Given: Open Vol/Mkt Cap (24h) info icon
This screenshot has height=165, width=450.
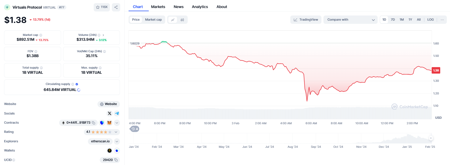Looking at the screenshot, I should [104, 51].
